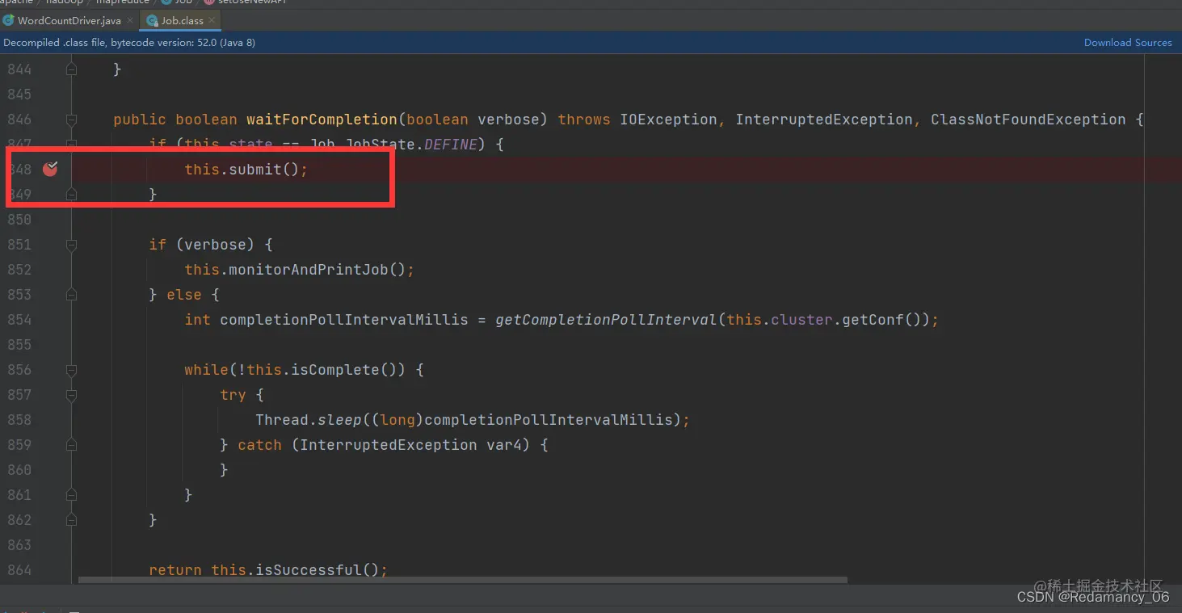Image resolution: width=1182 pixels, height=613 pixels.
Task: Click the WordCountDriver.java file type icon
Action: 9,20
